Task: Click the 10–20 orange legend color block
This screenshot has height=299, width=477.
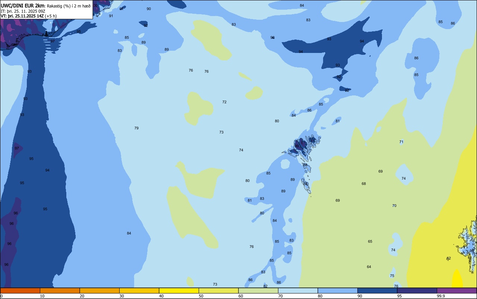Action: pyautogui.click(x=60, y=290)
